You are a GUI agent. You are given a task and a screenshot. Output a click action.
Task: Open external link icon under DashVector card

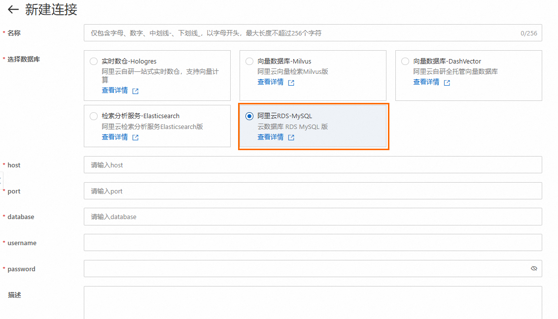click(447, 83)
